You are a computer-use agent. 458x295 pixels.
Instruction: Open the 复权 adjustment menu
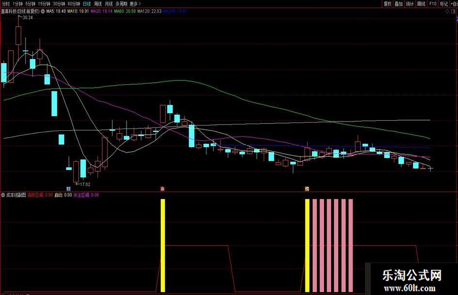(x=387, y=4)
